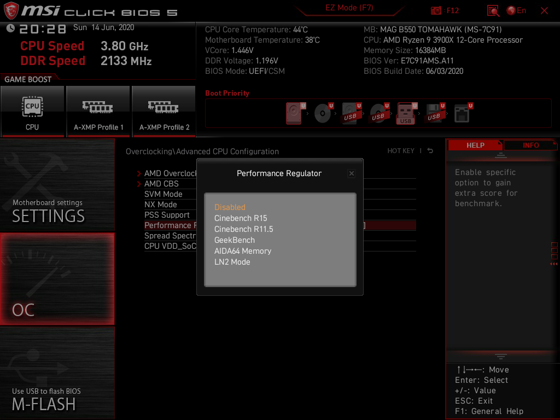
Task: Choose Cinebench R15 option
Action: 241,218
